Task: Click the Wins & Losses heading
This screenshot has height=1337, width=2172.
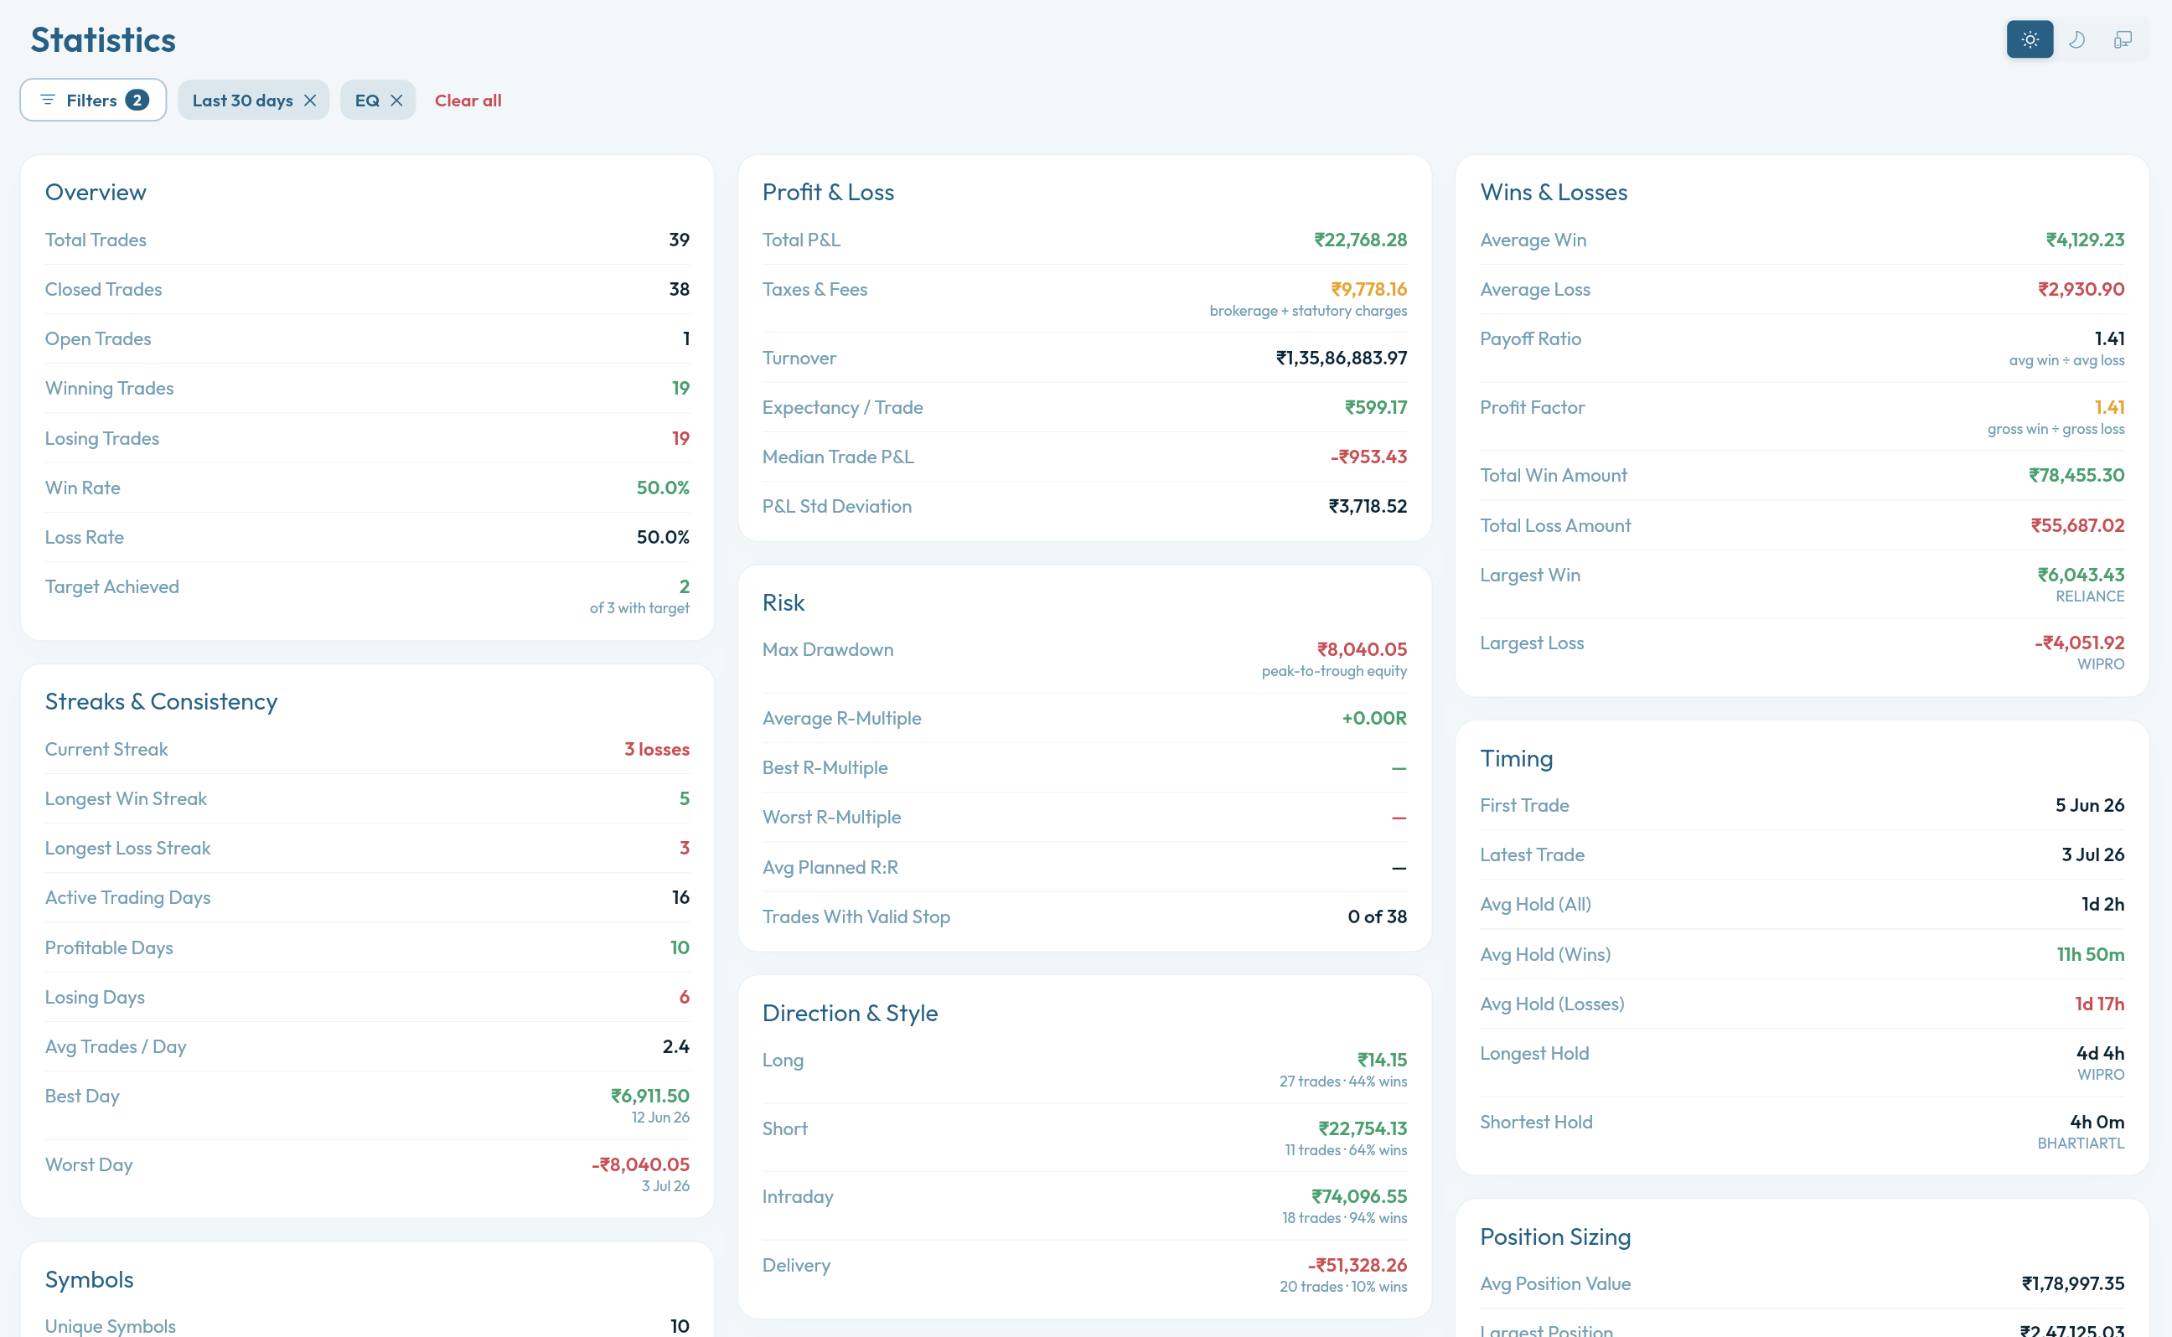Action: tap(1554, 192)
